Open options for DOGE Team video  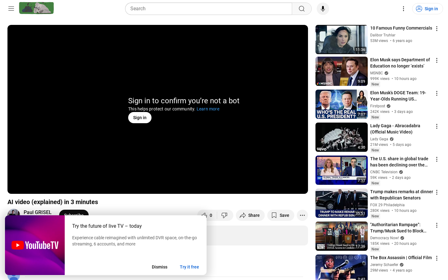coord(437,93)
